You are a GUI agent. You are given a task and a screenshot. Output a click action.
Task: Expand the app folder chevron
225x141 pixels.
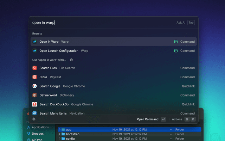pyautogui.click(x=59, y=129)
